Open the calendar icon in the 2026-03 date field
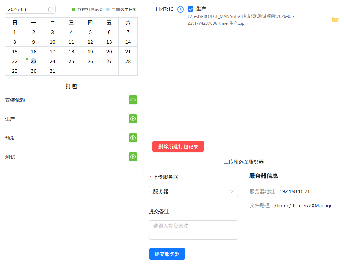344x270 pixels. (x=51, y=9)
